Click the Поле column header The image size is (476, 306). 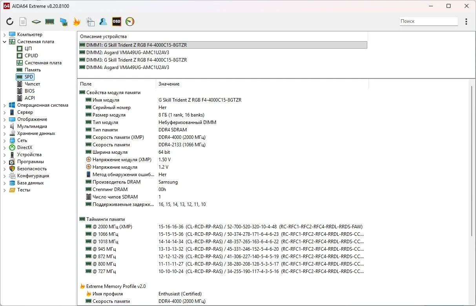click(x=117, y=84)
